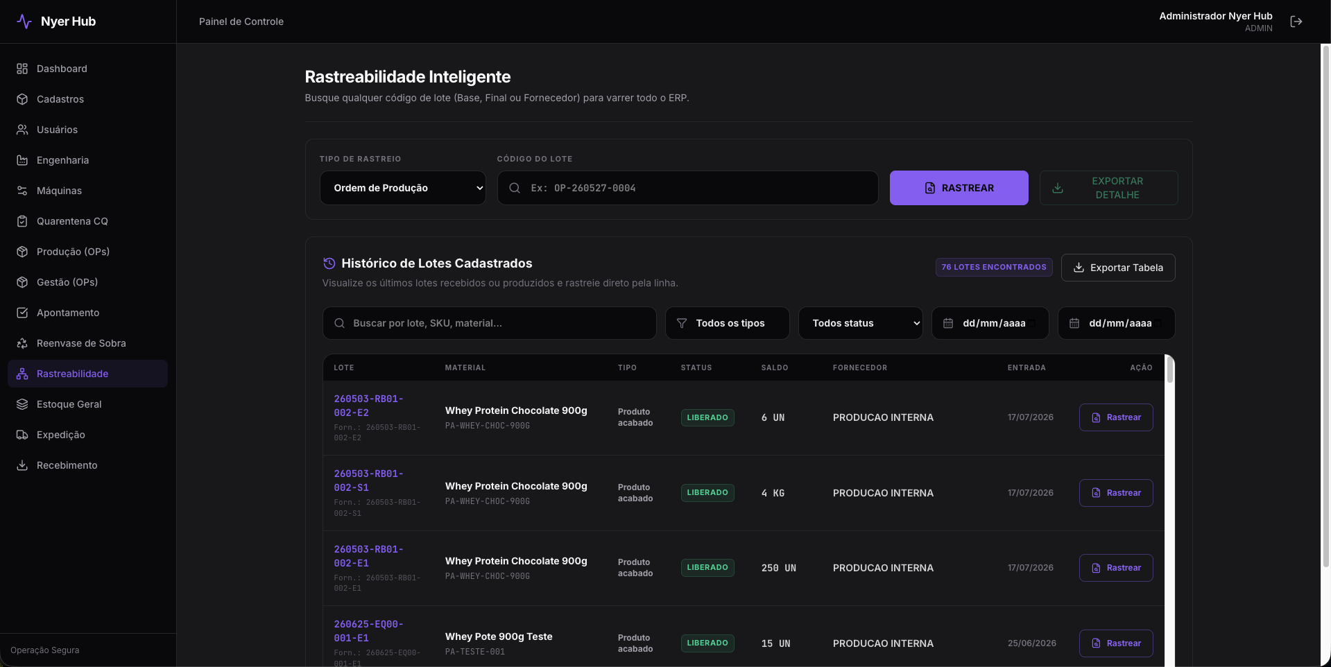Screen dimensions: 1331x667
Task: Click the calendar icon of the second date field
Action: (1074, 323)
